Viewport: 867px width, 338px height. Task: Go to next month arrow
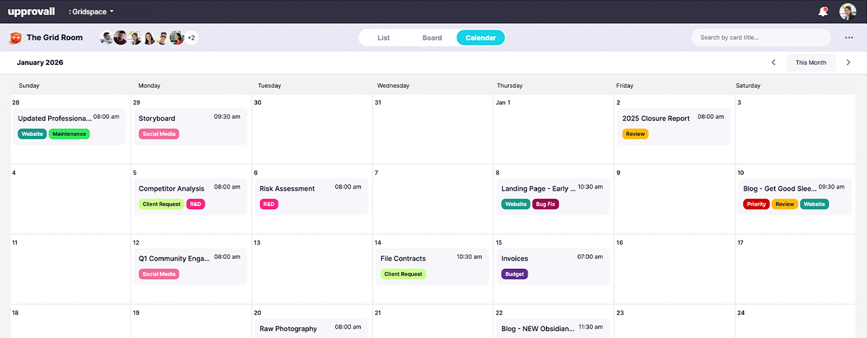[848, 63]
